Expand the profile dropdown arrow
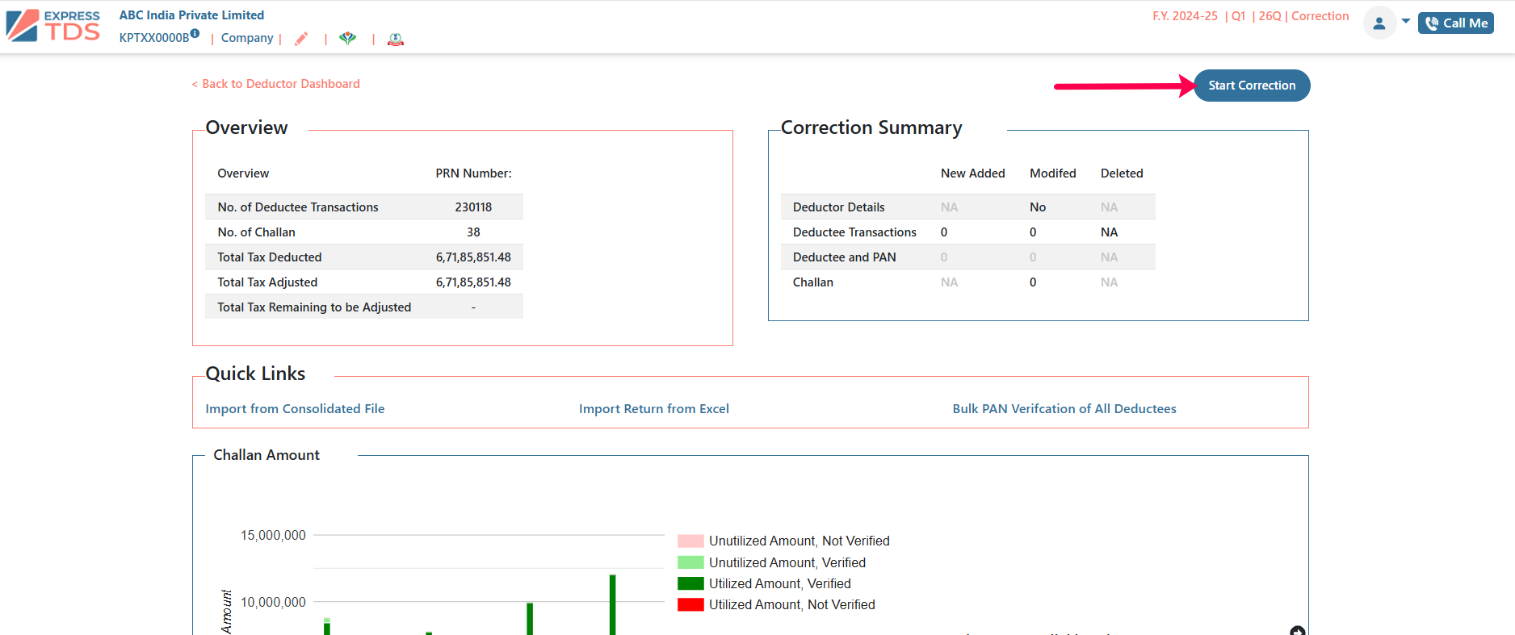 pyautogui.click(x=1406, y=21)
